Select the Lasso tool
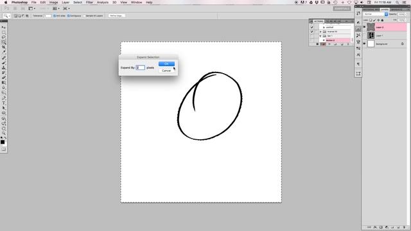Image resolution: width=411 pixels, height=231 pixels. [x=4, y=37]
